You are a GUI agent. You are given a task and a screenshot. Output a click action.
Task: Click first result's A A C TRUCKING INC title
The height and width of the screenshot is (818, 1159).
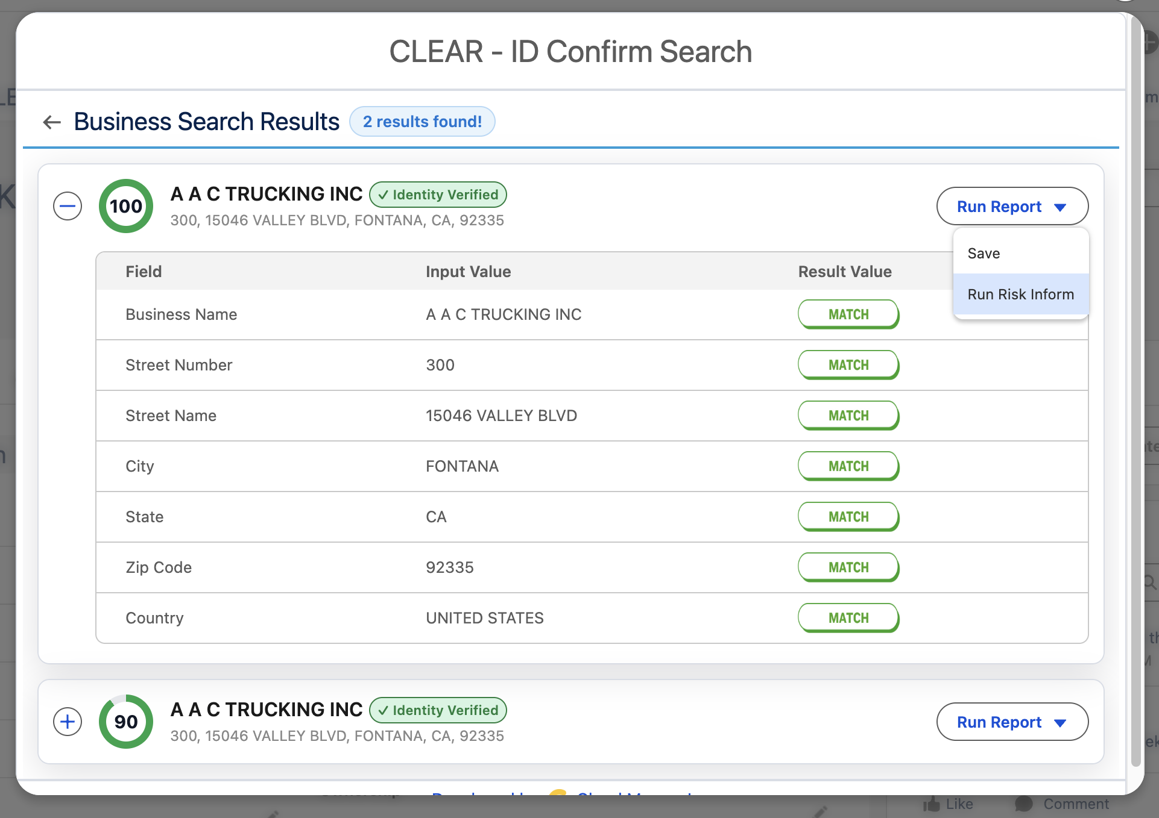pyautogui.click(x=267, y=194)
